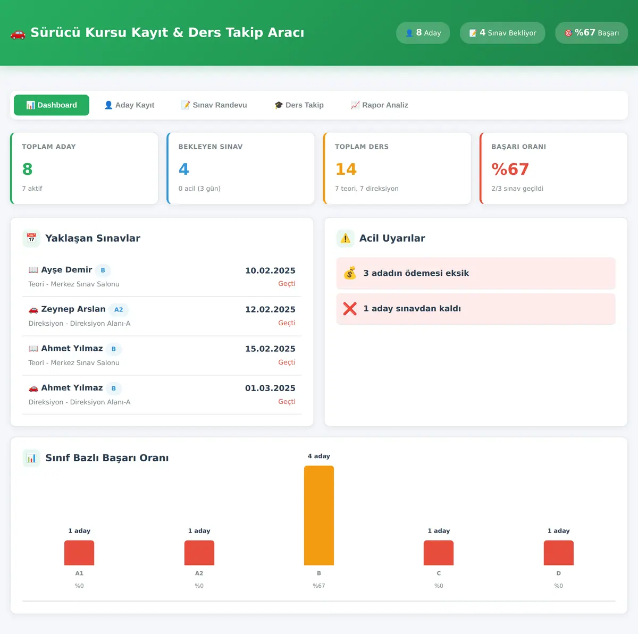
Task: Click the red D class bar in chart
Action: pyautogui.click(x=559, y=553)
